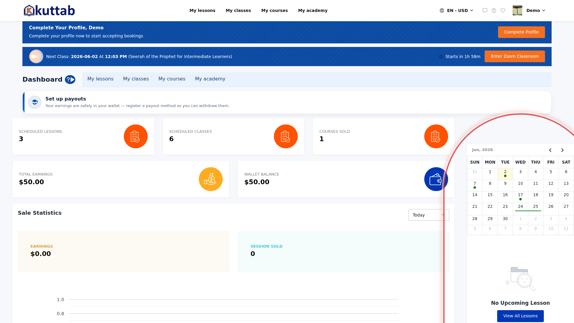This screenshot has width=574, height=323.
Task: Click the Scheduled Lessons count 3
Action: [21, 139]
